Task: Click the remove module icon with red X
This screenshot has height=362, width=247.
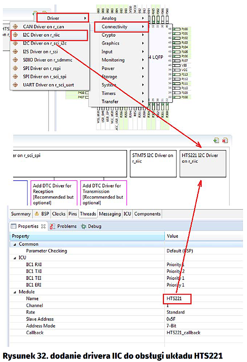Action: [x=225, y=140]
